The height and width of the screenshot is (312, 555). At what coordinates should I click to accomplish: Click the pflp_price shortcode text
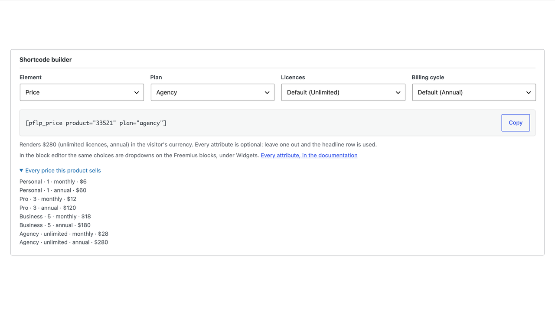96,123
